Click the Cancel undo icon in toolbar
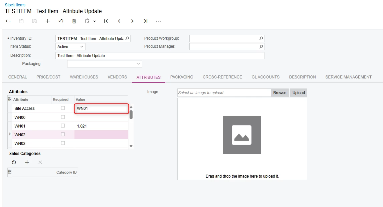Image resolution: width=383 pixels, height=207 pixels. [61, 21]
